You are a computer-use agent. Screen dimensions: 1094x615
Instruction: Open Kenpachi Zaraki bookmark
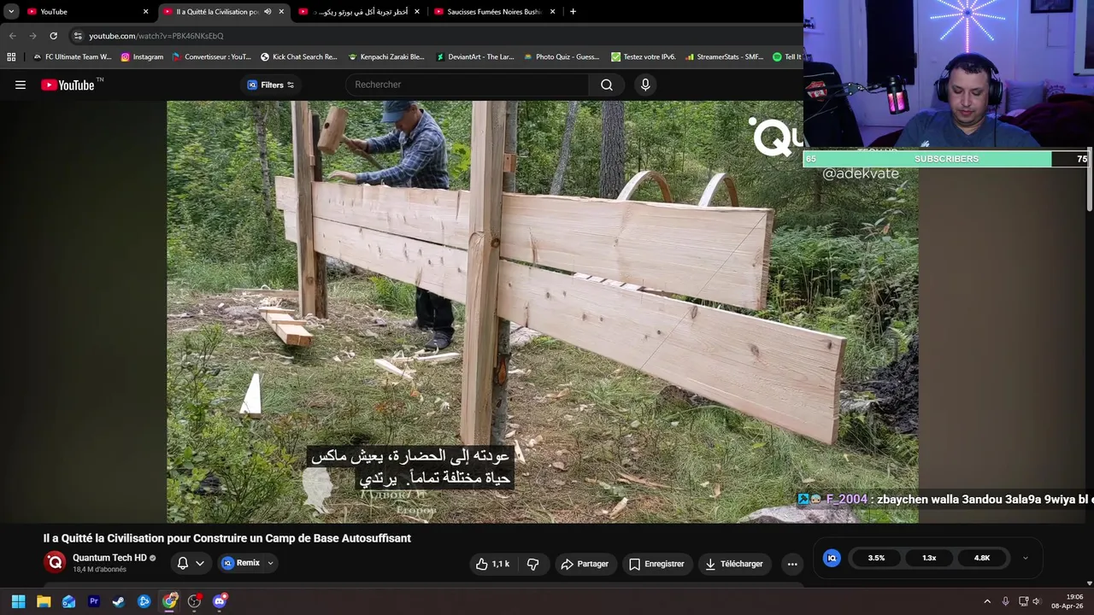click(x=385, y=57)
